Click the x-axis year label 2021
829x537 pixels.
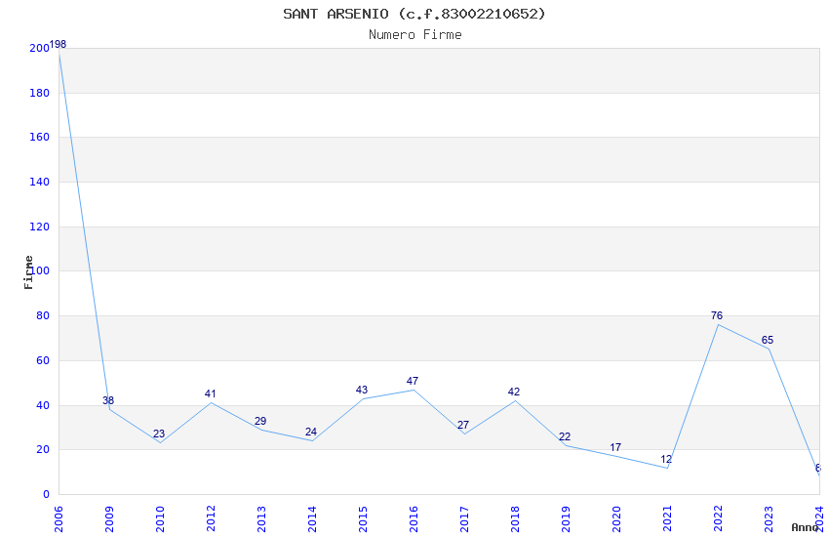[x=667, y=519]
